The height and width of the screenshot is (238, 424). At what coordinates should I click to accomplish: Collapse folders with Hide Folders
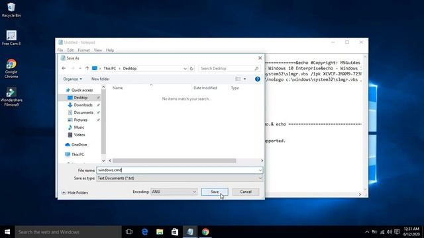(x=75, y=192)
